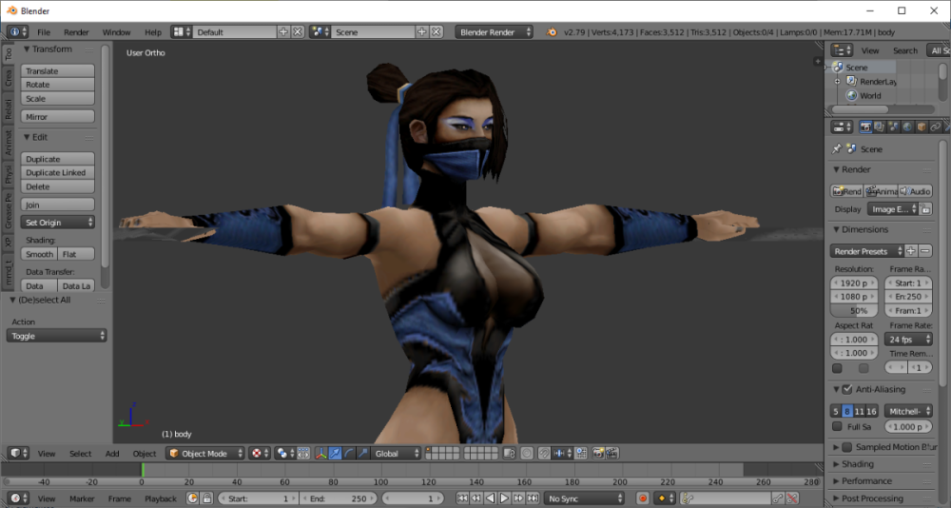This screenshot has height=508, width=951.
Task: Open the File menu
Action: pyautogui.click(x=44, y=32)
